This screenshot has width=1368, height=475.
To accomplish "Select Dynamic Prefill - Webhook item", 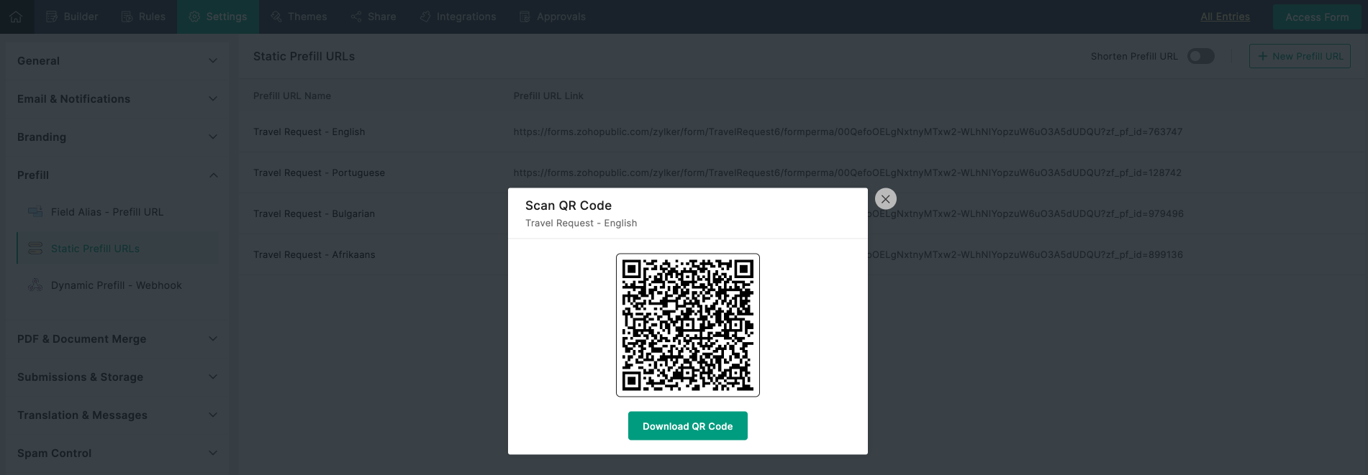I will click(116, 285).
